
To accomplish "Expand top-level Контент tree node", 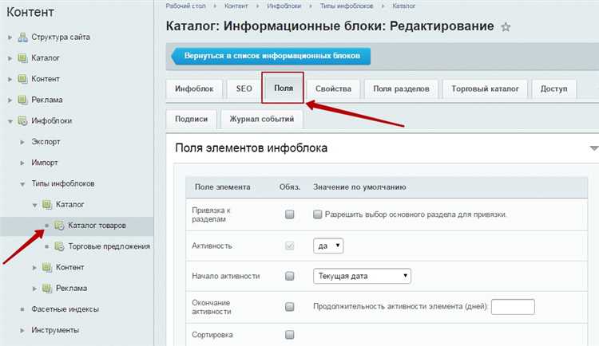I will click(10, 80).
